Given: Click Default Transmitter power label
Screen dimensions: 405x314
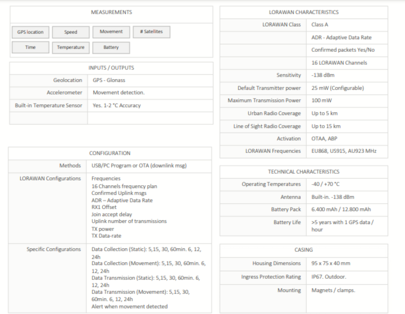Looking at the screenshot, I should pos(269,88).
